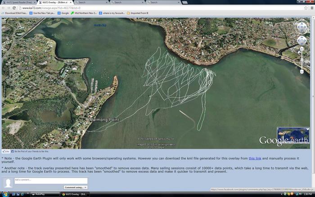The image size is (315, 197).
Task: Open the 'this link' kml download
Action: coord(255,159)
